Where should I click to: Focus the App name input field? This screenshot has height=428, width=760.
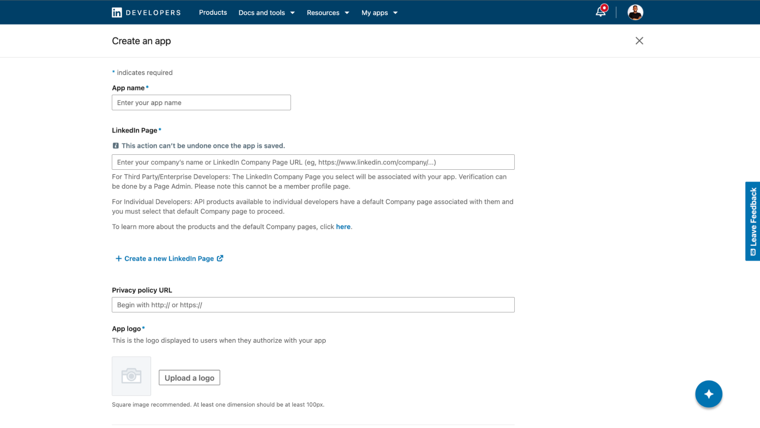(201, 103)
